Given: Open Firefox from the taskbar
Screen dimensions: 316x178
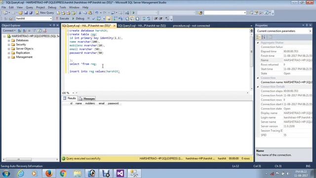Looking at the screenshot, I should pos(49,174).
